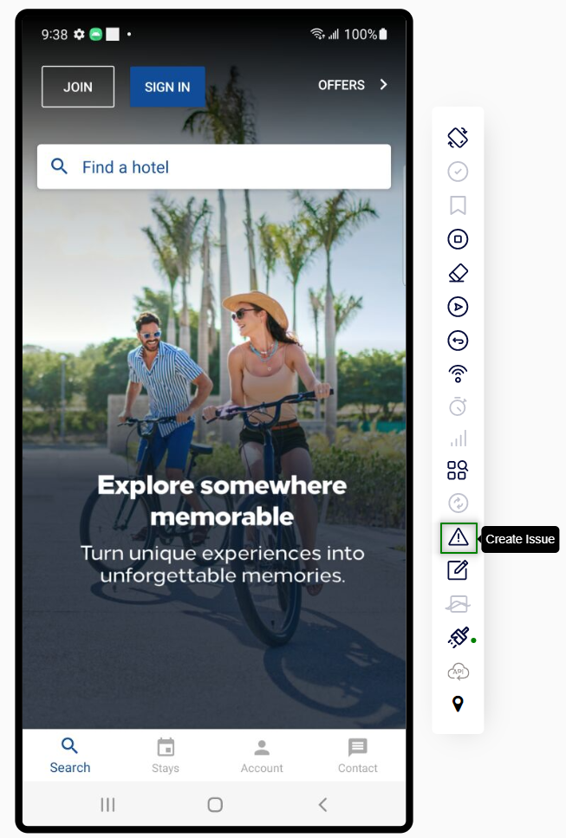Select the eraser tool icon
The image size is (566, 838).
click(458, 273)
